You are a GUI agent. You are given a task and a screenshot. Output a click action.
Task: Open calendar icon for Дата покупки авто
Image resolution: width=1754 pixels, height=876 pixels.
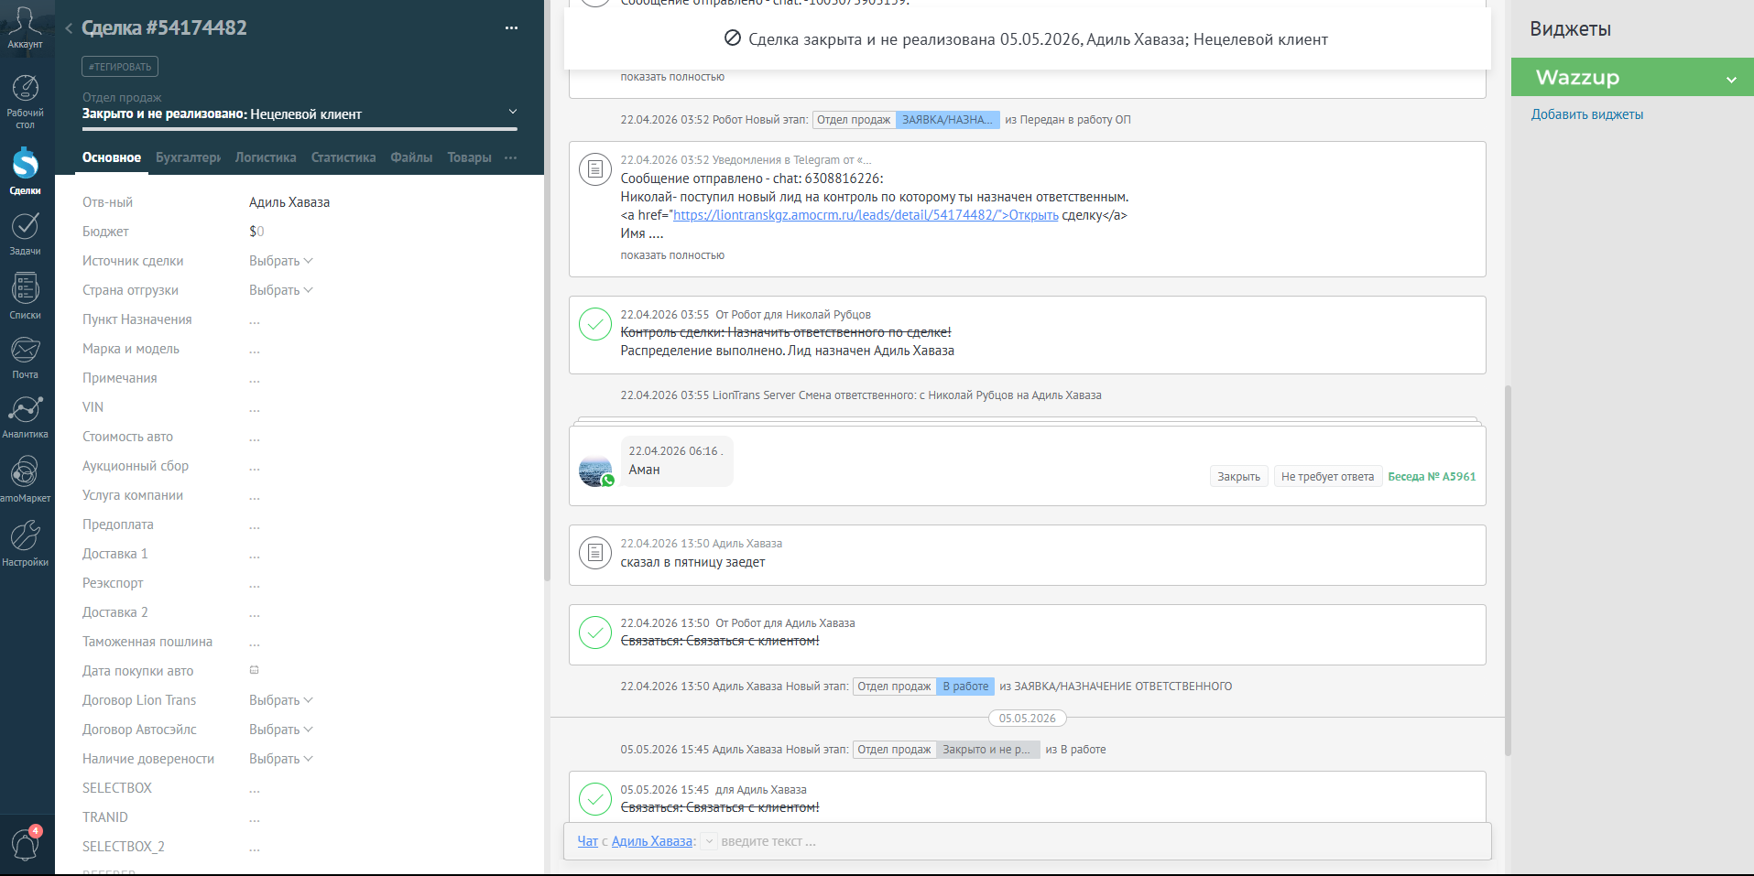click(x=255, y=670)
